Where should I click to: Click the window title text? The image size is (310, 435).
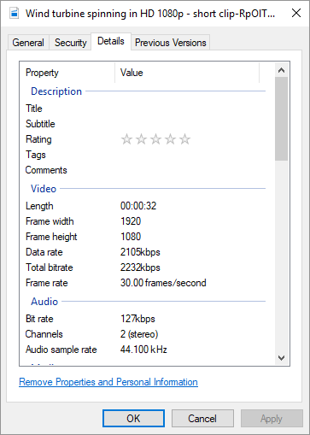150,14
